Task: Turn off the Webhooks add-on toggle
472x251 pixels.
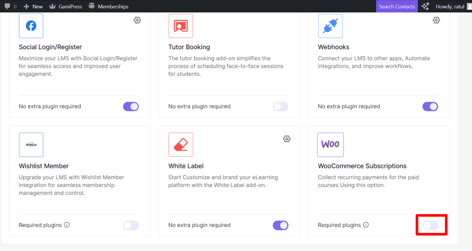Action: [430, 106]
